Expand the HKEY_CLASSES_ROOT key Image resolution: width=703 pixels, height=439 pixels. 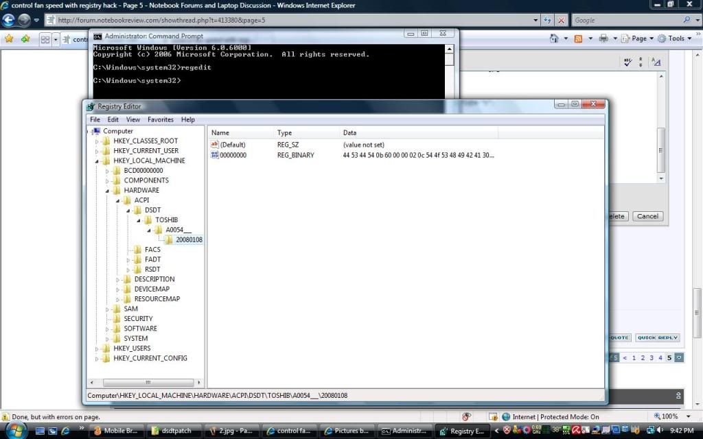click(x=97, y=141)
